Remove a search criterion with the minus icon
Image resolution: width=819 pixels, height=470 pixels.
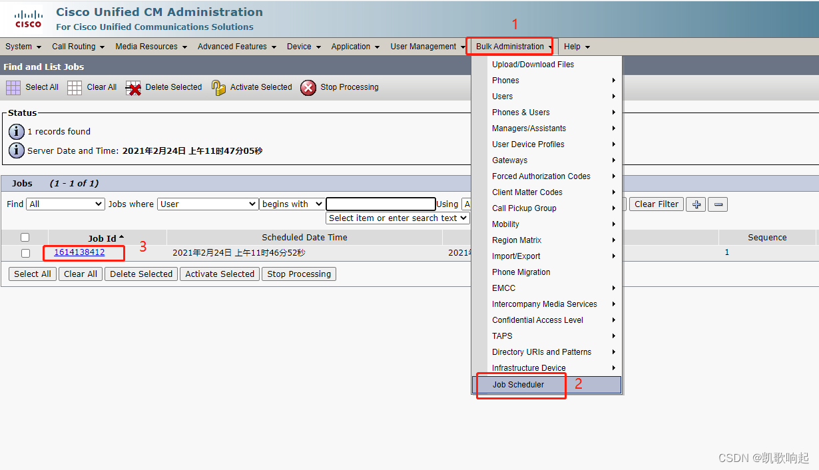click(717, 204)
